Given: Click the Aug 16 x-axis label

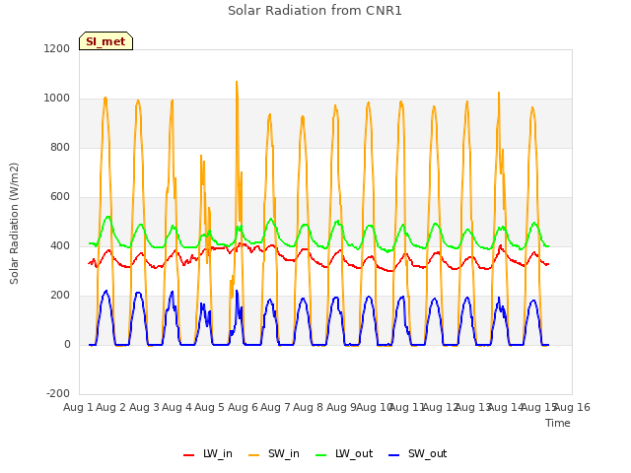Looking at the screenshot, I should click(x=572, y=407).
